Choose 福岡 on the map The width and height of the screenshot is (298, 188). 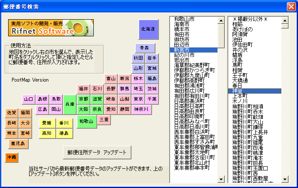(x=25, y=113)
